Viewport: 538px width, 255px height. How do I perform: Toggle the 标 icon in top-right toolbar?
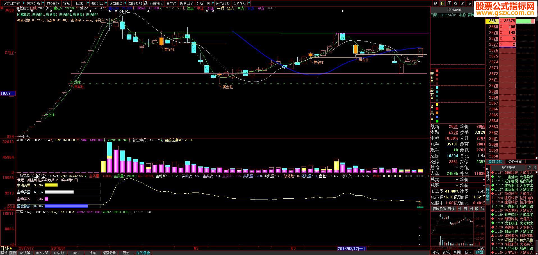pos(443,3)
